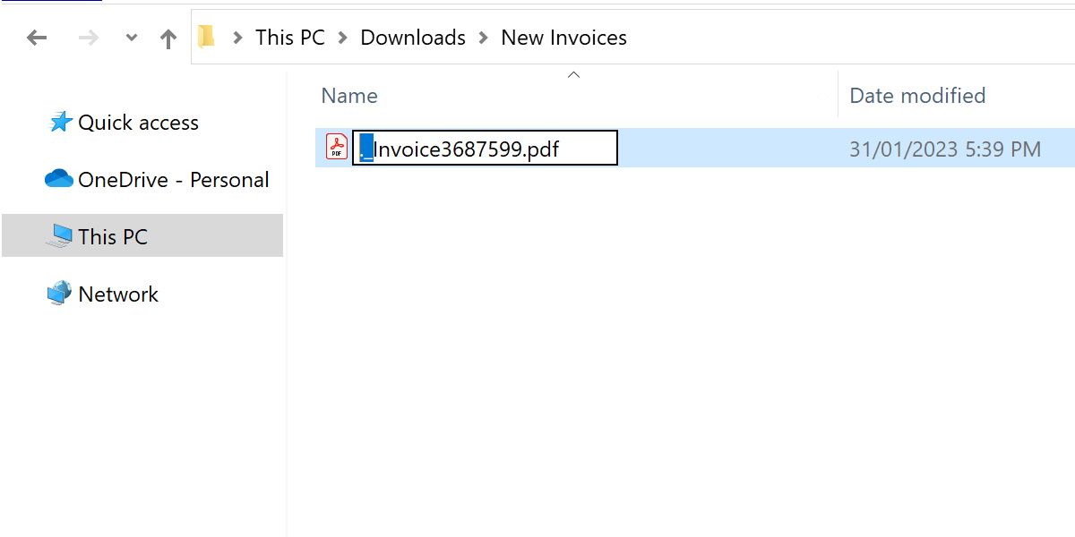Navigate to Downloads in the address breadcrumb
Screen dimensions: 1075x537
point(413,38)
